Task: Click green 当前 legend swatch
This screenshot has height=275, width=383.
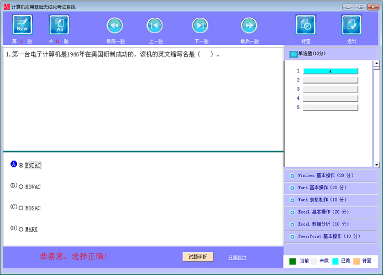Action: point(292,261)
